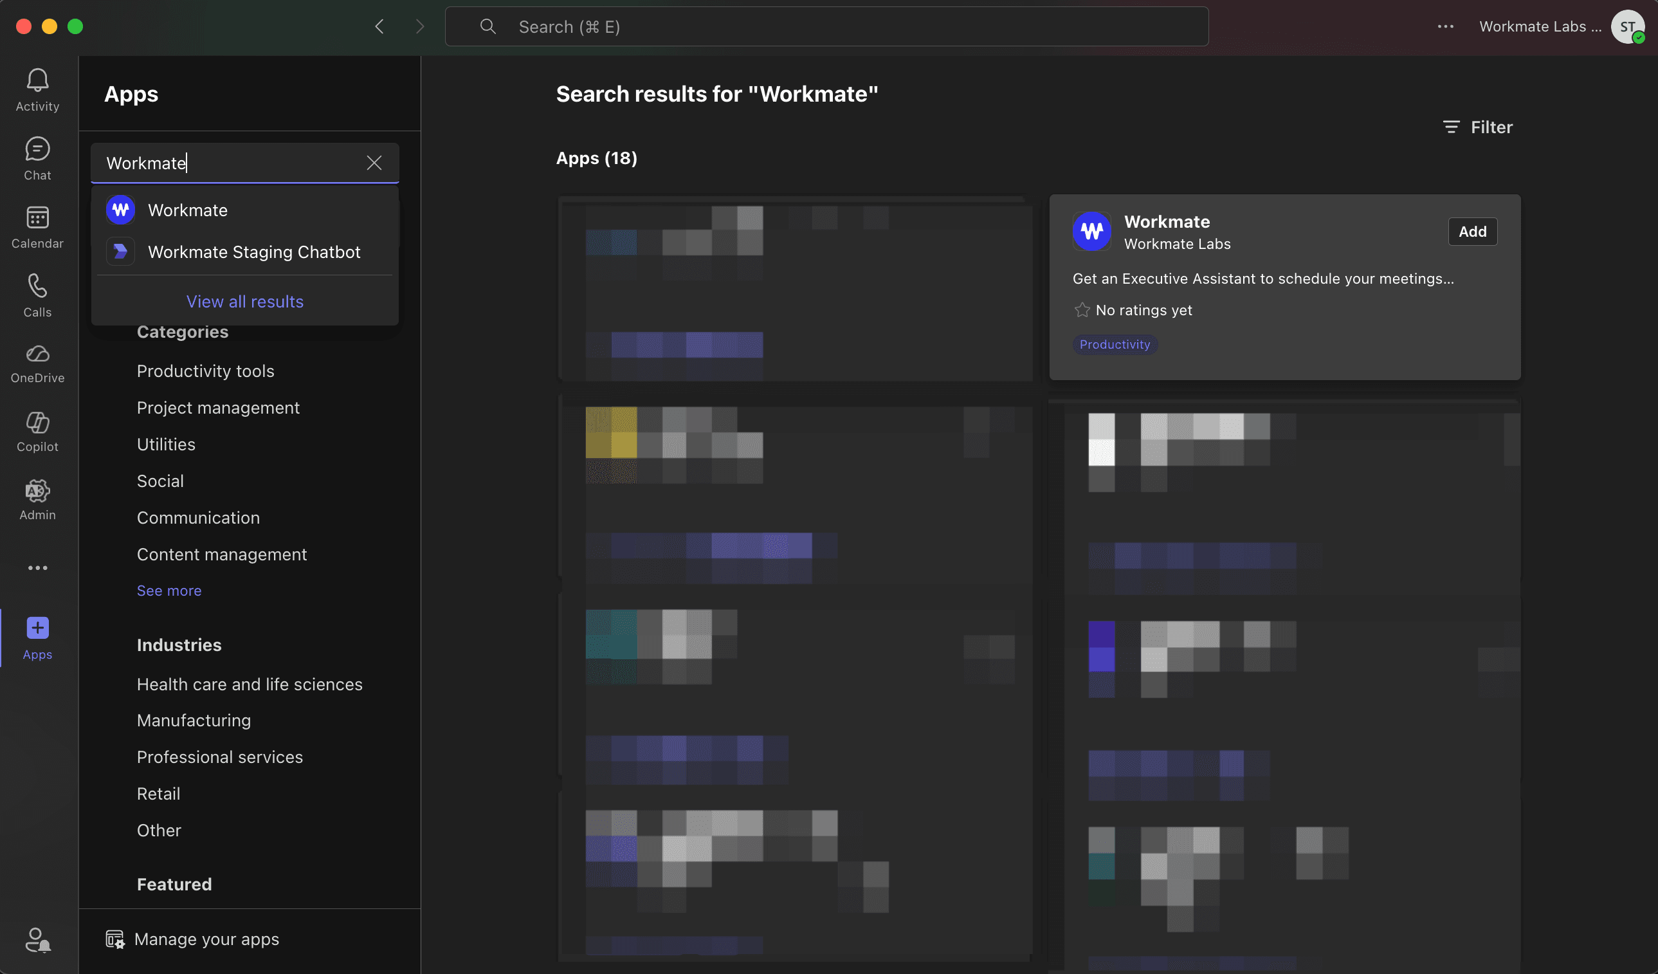Click View all results link
Viewport: 1658px width, 974px height.
click(x=245, y=302)
